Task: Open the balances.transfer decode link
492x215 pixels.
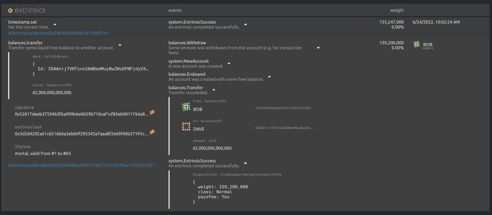Action: (x=83, y=165)
